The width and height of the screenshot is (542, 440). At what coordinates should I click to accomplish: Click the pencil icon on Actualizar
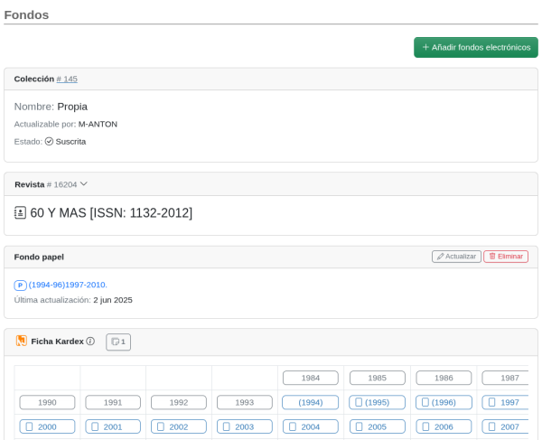pyautogui.click(x=440, y=257)
